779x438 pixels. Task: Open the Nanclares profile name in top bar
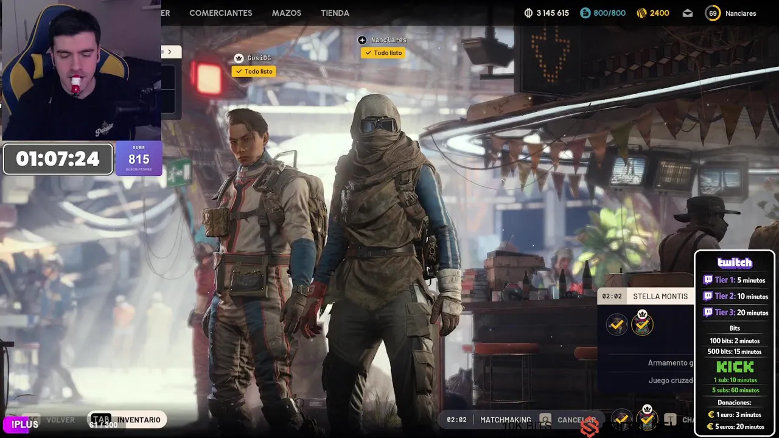coord(741,13)
